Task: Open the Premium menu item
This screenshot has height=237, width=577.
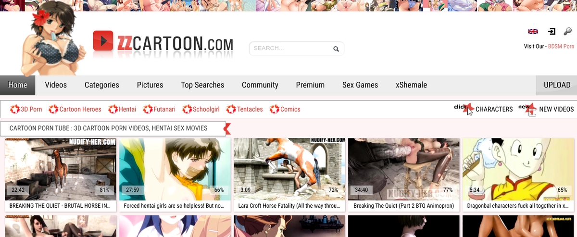Action: coord(310,85)
